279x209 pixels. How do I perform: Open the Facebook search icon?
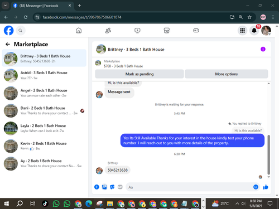coord(21,31)
